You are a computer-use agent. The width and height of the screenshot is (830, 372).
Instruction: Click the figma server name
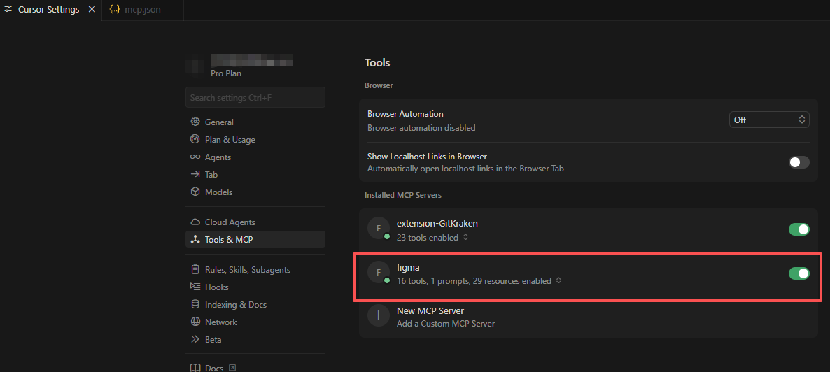(408, 267)
